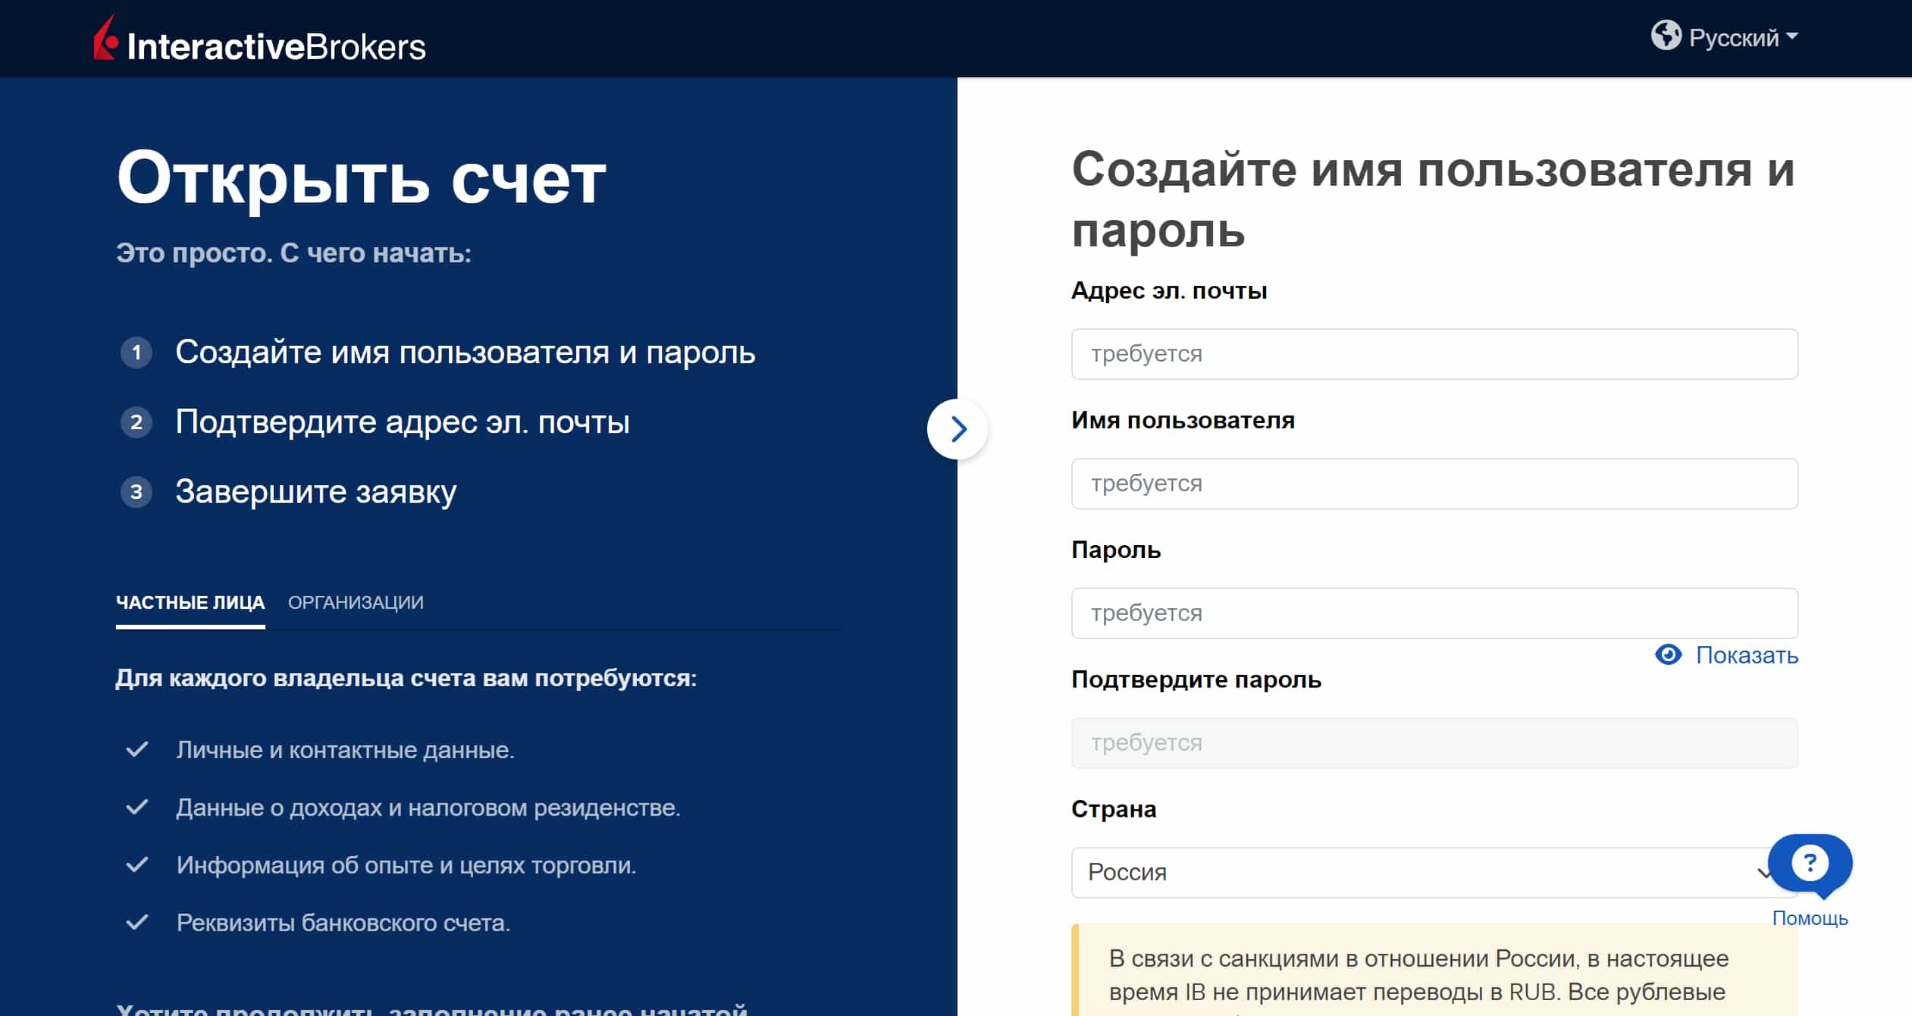This screenshot has width=1912, height=1016.
Task: Click step 1 numbered circle icon
Action: click(x=135, y=352)
